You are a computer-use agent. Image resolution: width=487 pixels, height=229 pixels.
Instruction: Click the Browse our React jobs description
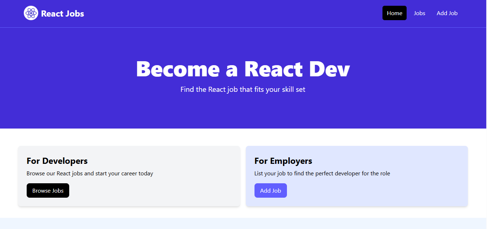click(90, 174)
